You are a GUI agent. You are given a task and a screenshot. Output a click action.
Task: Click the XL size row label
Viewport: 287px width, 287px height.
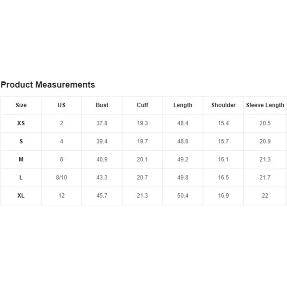tap(21, 196)
